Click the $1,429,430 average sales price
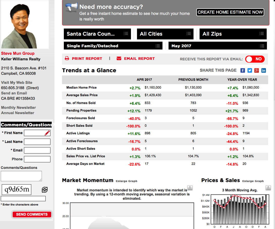The width and height of the screenshot is (275, 229). (x=153, y=95)
